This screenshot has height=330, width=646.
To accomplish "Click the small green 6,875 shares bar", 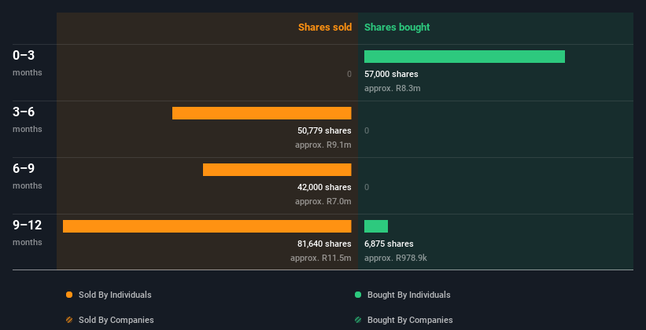I will [376, 226].
